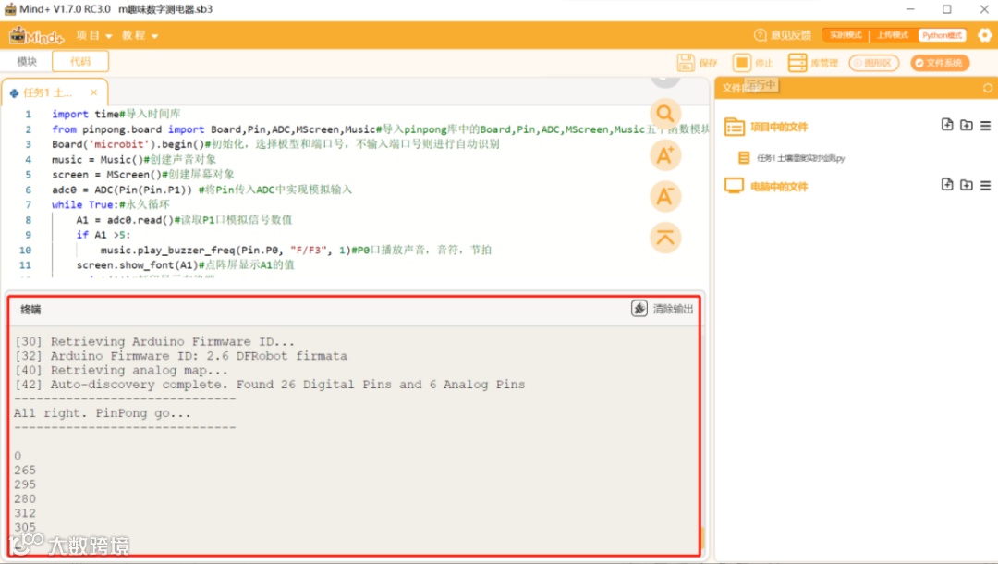
Task: Increase font size with A+ icon
Action: click(x=665, y=155)
